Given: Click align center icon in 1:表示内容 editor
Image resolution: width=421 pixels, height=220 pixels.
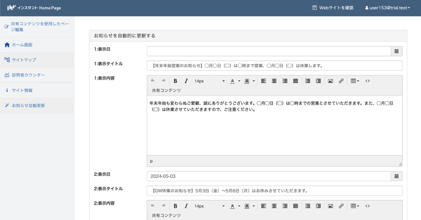Looking at the screenshot, I should (274, 81).
